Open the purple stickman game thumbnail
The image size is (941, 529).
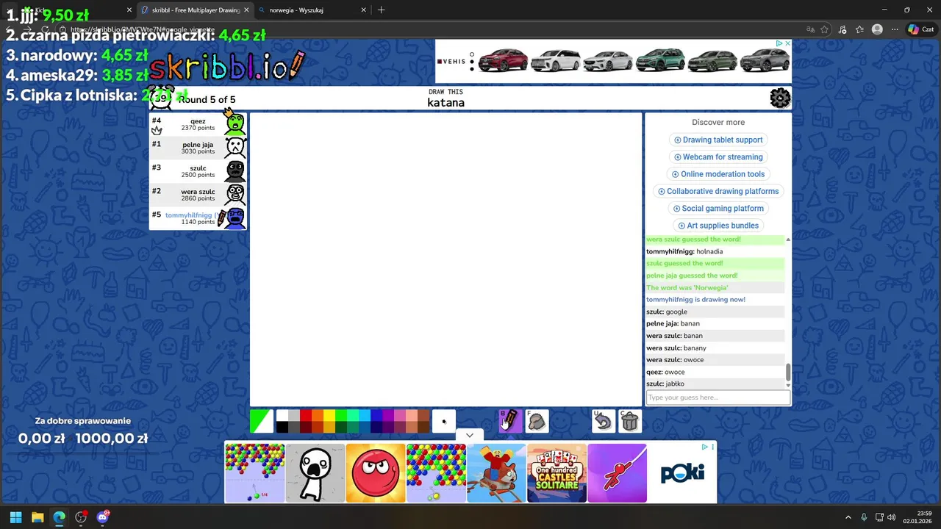[617, 473]
